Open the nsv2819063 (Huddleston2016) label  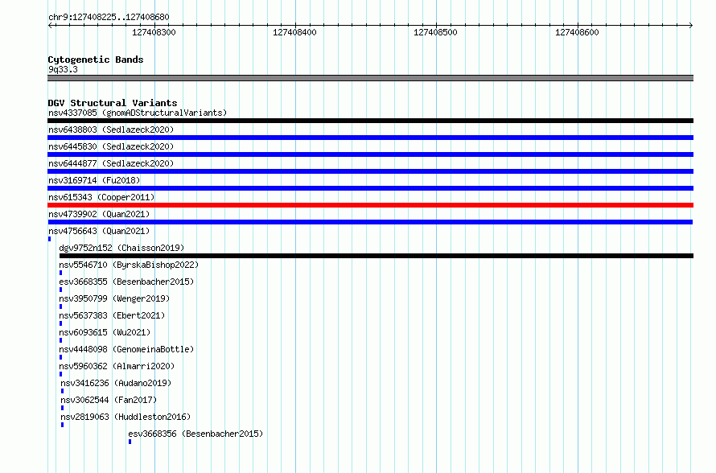[x=126, y=417]
